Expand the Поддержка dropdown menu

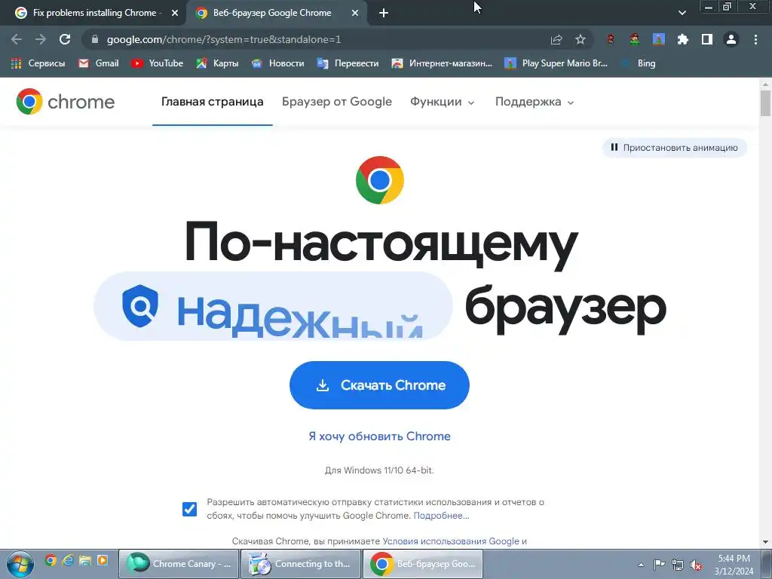(535, 102)
